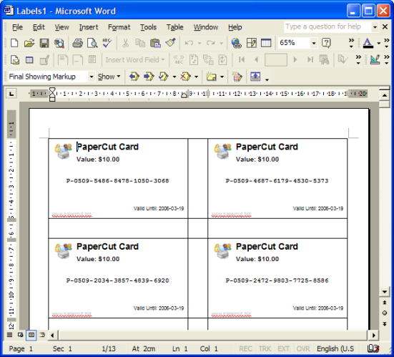Screen dimensions: 394x357
Task: Open Final Showing Markup dropdown
Action: (92, 77)
